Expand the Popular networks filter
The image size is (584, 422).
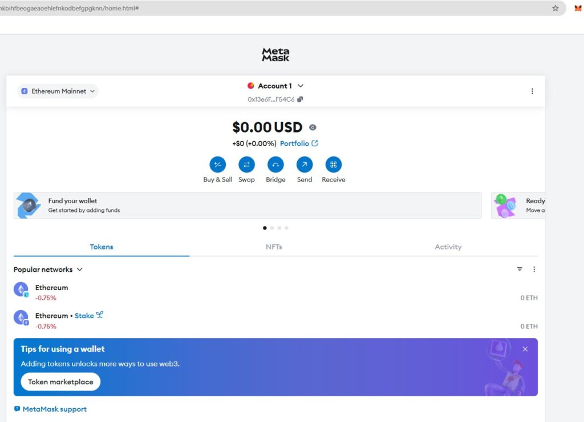pyautogui.click(x=48, y=269)
